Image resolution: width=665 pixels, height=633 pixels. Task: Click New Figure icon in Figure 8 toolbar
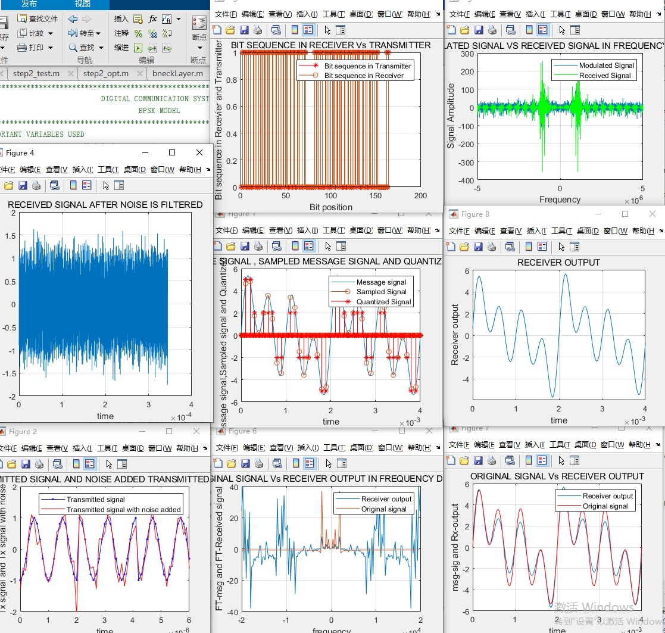click(451, 247)
